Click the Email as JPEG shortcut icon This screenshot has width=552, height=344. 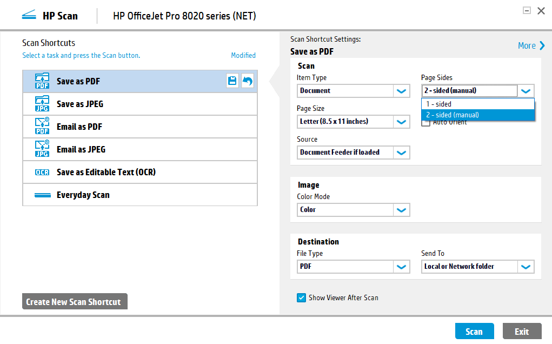tap(42, 149)
